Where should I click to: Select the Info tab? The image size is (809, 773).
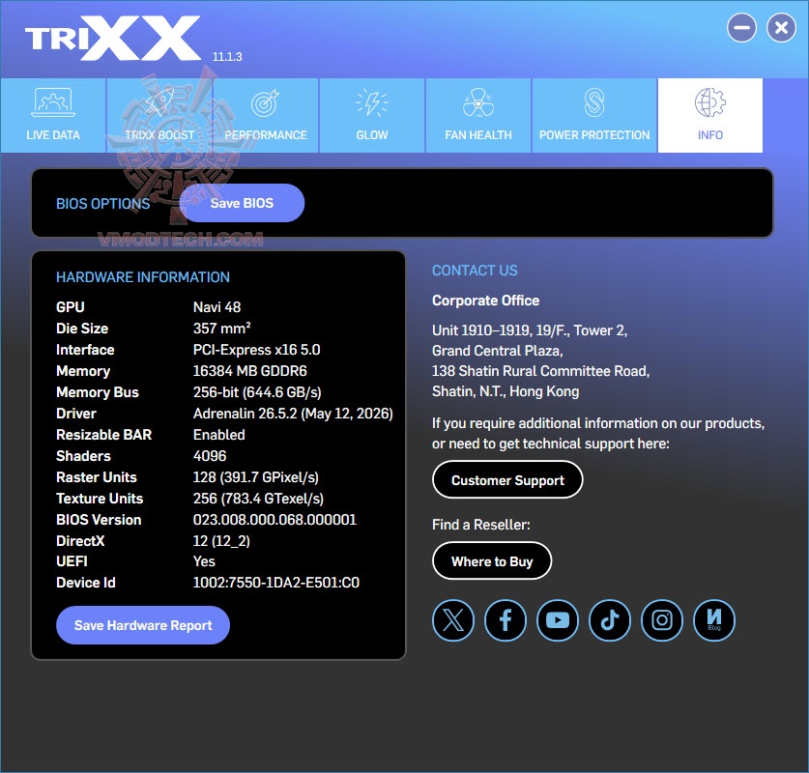click(710, 116)
